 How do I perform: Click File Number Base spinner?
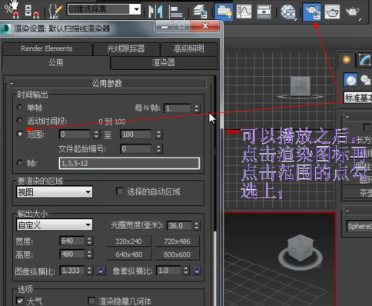pyautogui.click(x=158, y=148)
